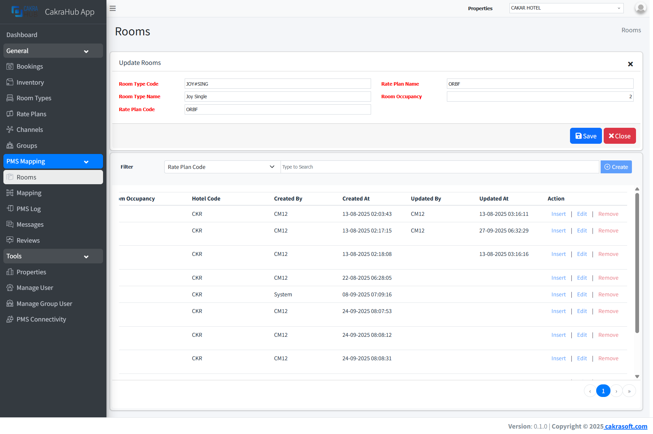653x434 pixels.
Task: Click the Type to Search field
Action: [x=439, y=167]
